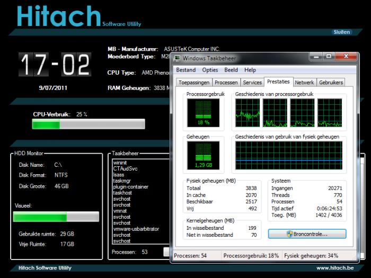371x278 pixels.
Task: Click the Vrij 492 value
Action: (x=253, y=209)
